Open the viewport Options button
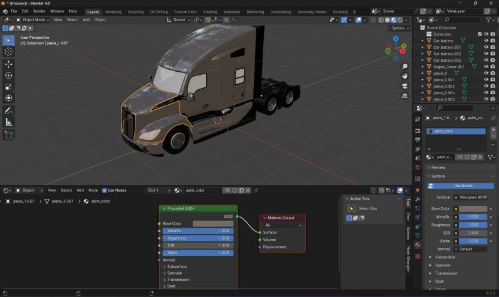Image resolution: width=499 pixels, height=297 pixels. (x=398, y=28)
